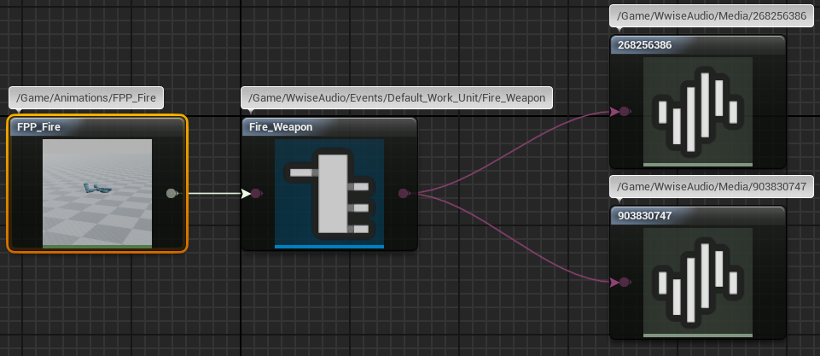Click the input pin on Fire_Weapon node
The image size is (820, 356).
257,194
